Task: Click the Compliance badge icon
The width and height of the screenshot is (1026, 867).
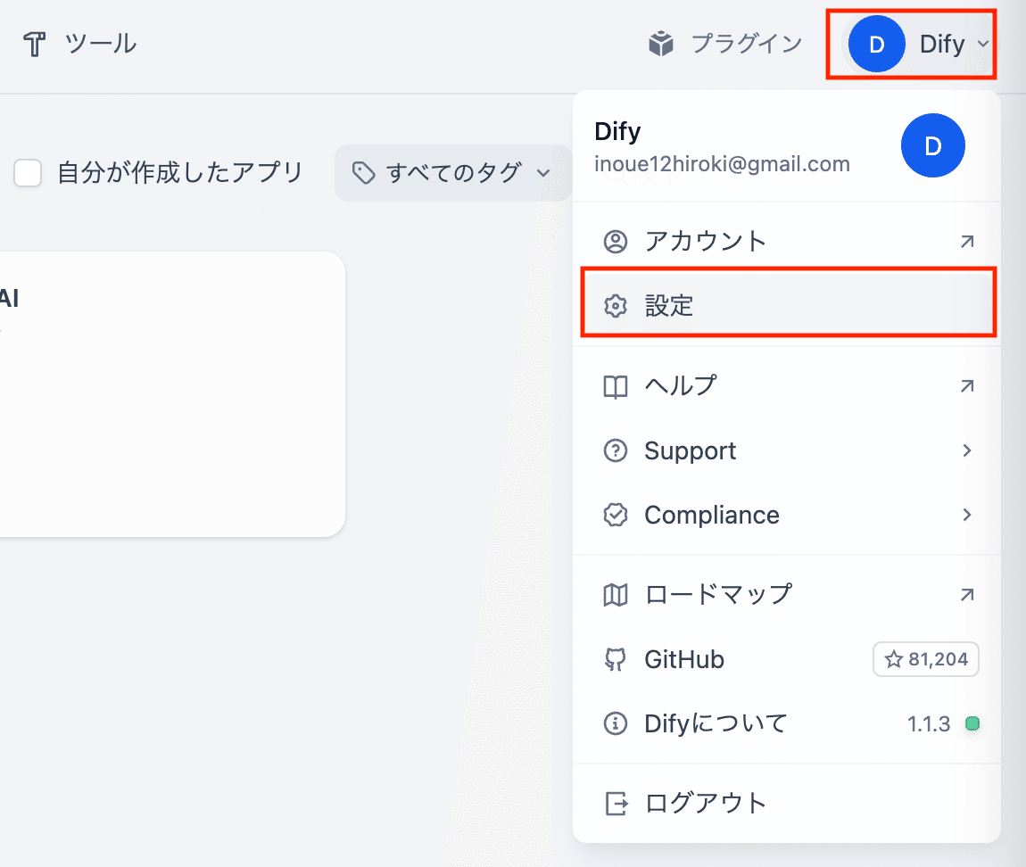Action: [616, 515]
